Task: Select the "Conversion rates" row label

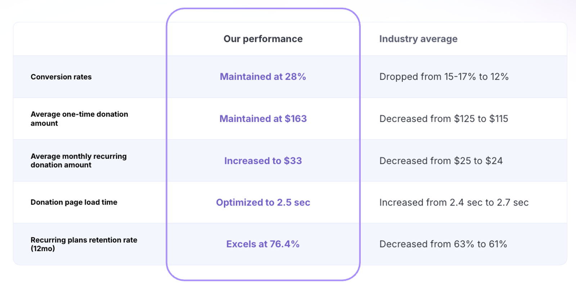Action: [61, 77]
